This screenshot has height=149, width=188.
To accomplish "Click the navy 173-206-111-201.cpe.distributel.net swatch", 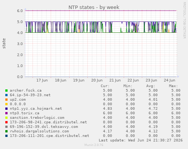I will point(6,136).
